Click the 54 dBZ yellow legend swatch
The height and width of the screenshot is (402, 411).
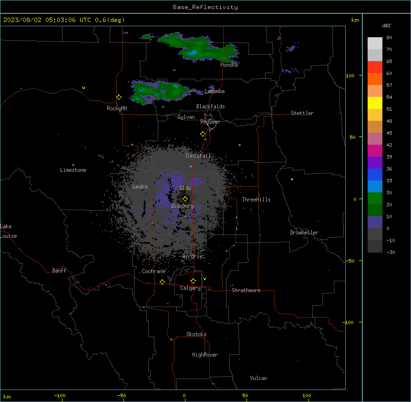(375, 103)
